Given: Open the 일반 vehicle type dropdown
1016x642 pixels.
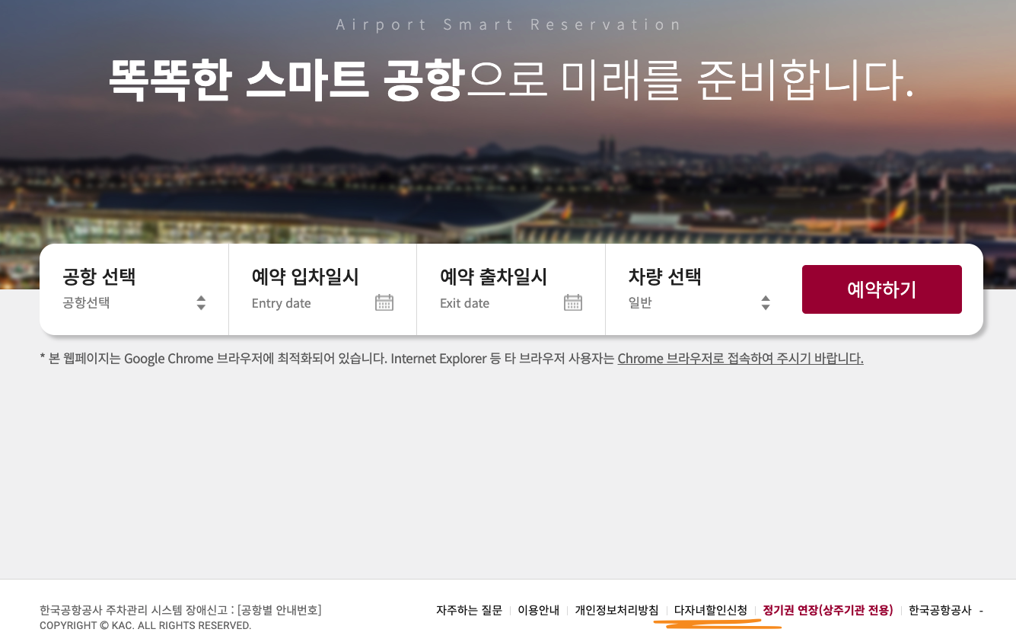Looking at the screenshot, I should click(x=700, y=302).
